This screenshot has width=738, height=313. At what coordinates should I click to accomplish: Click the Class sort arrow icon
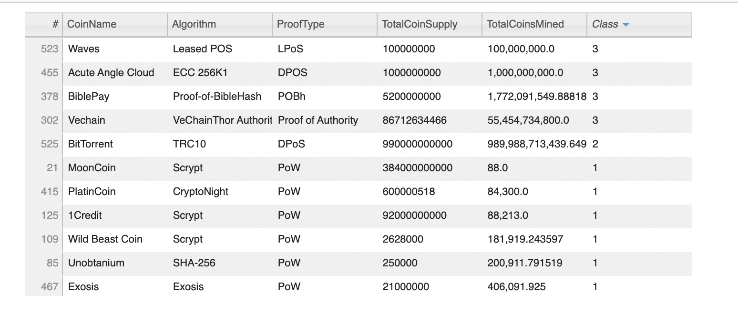(626, 25)
